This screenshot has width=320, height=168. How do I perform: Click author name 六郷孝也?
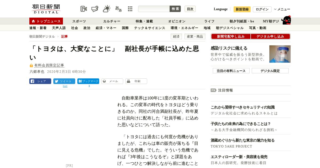click(37, 72)
